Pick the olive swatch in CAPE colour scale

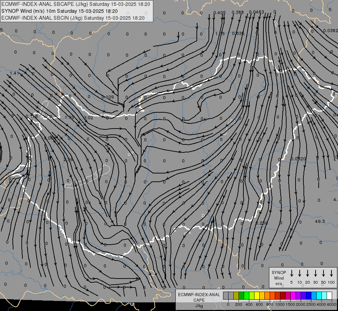(236, 295)
